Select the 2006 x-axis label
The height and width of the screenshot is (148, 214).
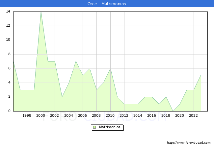point(82,116)
